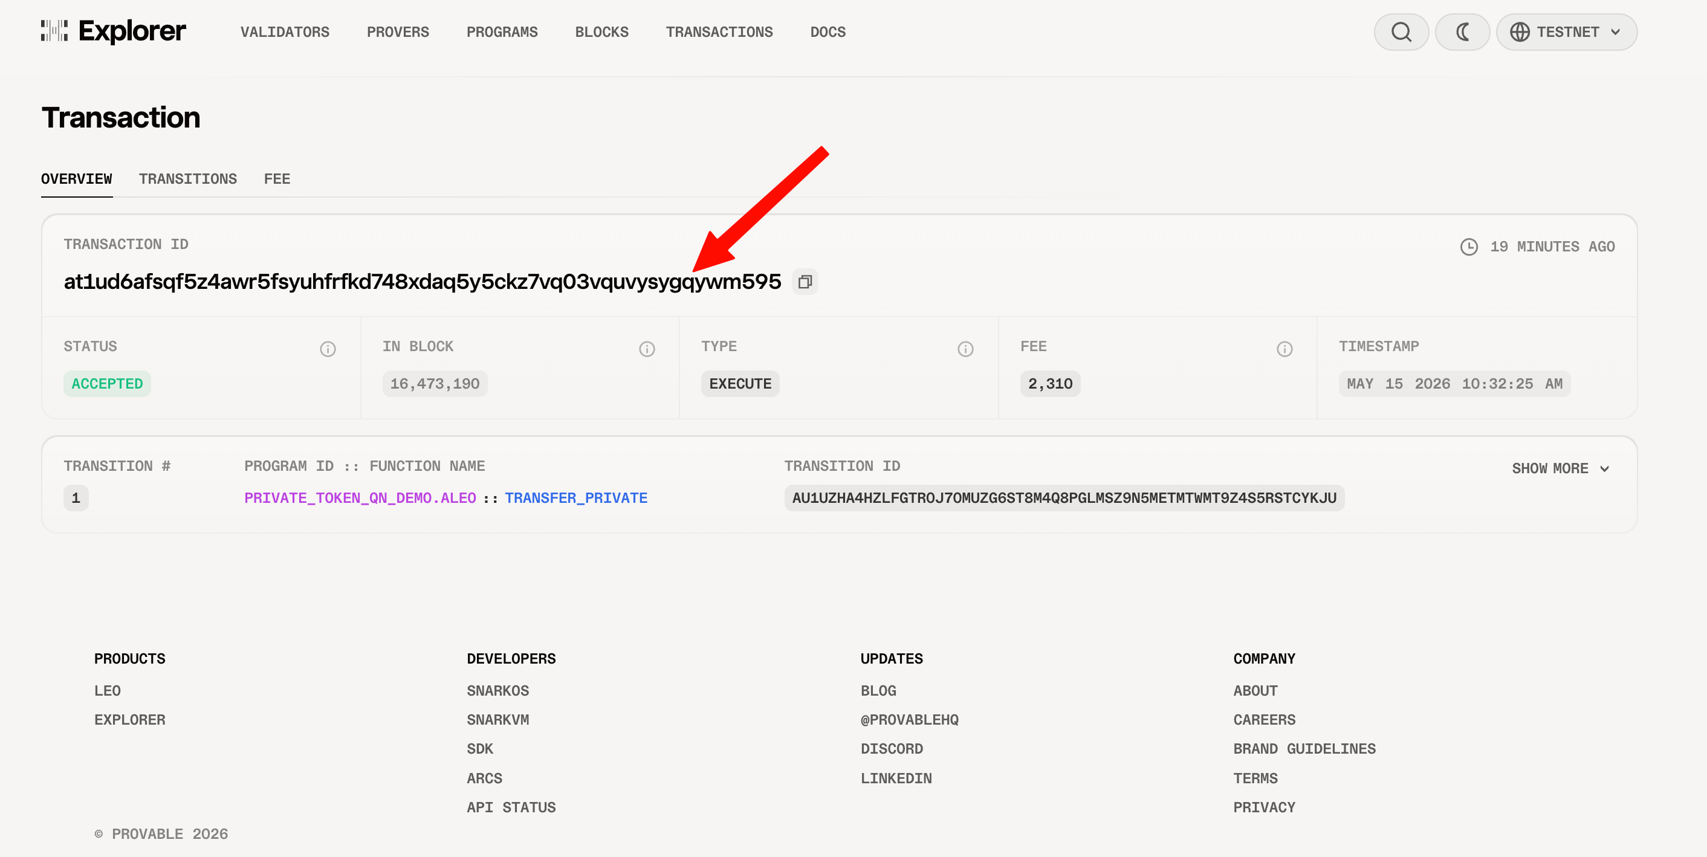Open the PRIVACY footer link
This screenshot has height=857, width=1707.
pyautogui.click(x=1264, y=807)
